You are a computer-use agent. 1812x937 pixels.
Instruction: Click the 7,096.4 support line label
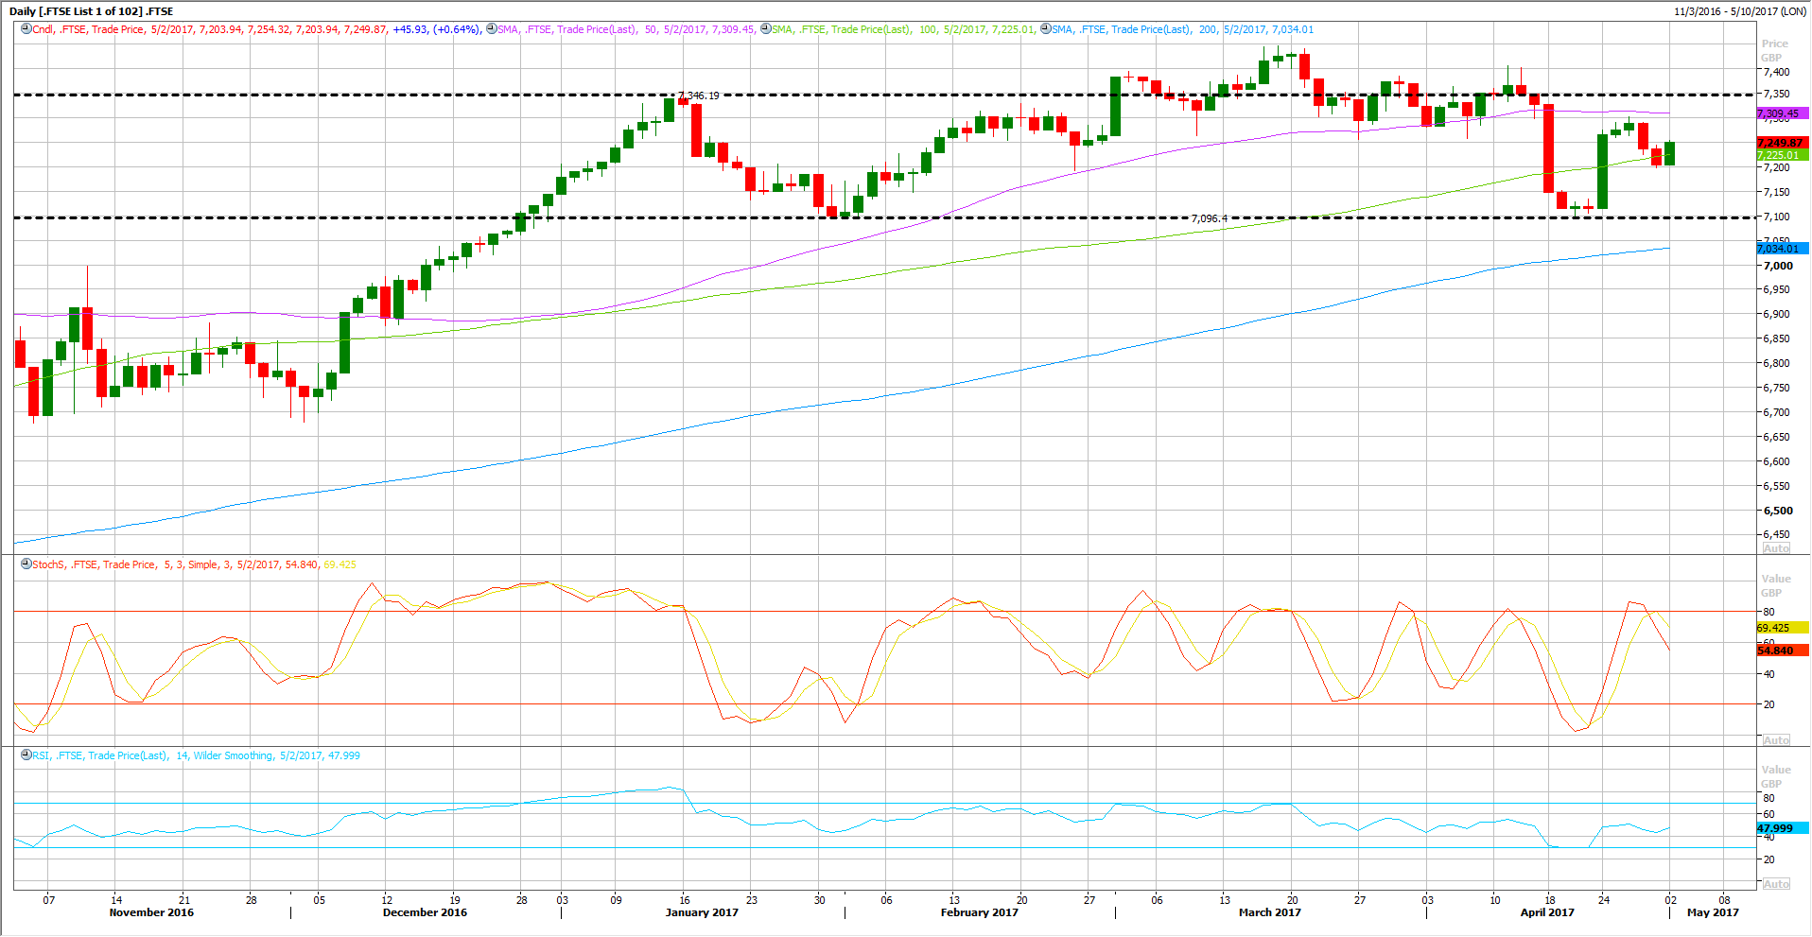[1209, 218]
